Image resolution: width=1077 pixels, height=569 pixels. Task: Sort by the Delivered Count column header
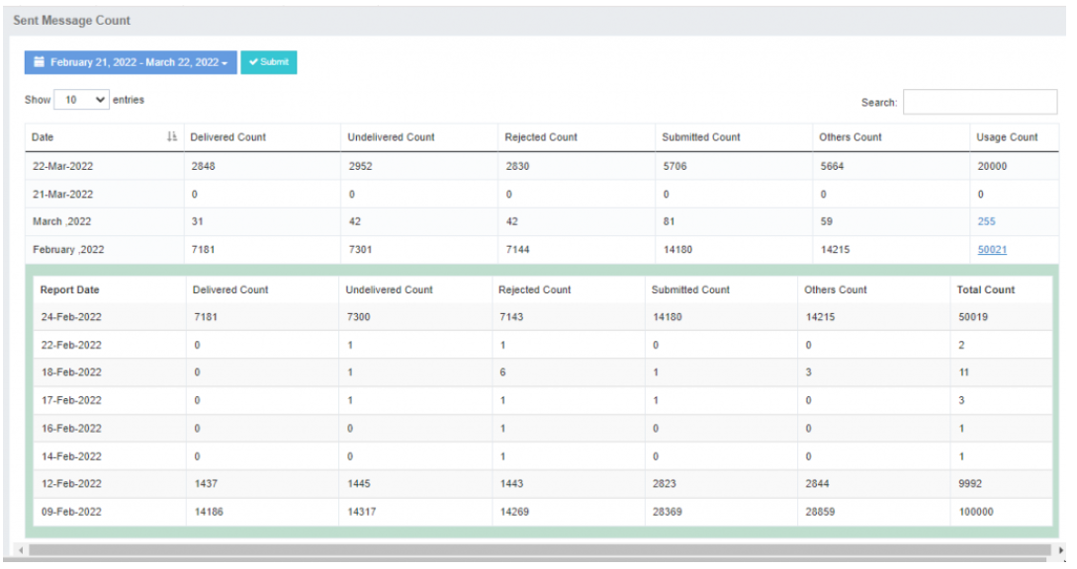pyautogui.click(x=227, y=137)
